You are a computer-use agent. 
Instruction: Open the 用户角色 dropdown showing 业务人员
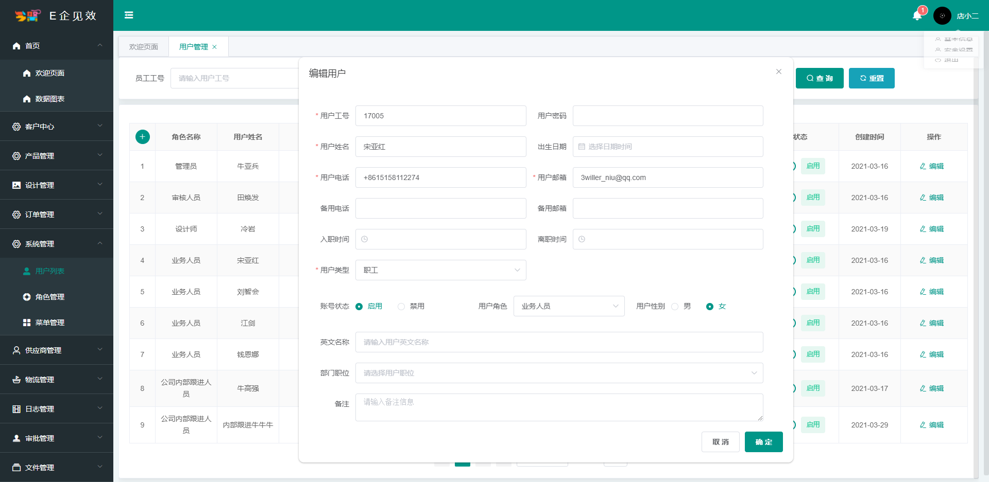click(569, 306)
